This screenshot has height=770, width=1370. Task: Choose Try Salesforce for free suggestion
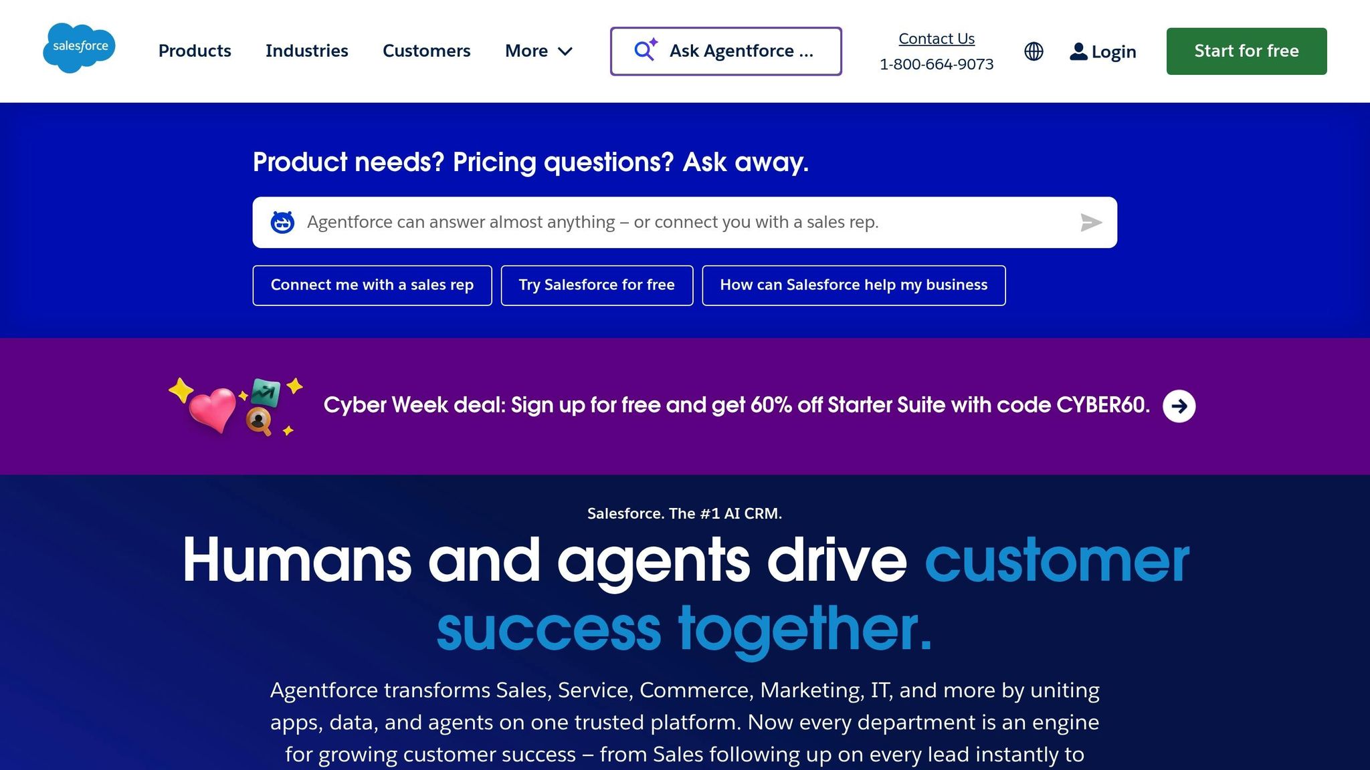(x=597, y=285)
